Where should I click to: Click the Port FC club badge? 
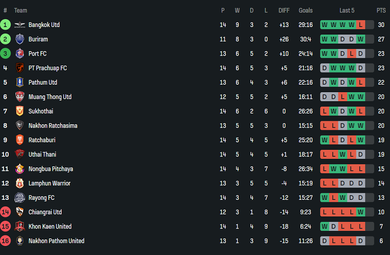click(x=19, y=54)
